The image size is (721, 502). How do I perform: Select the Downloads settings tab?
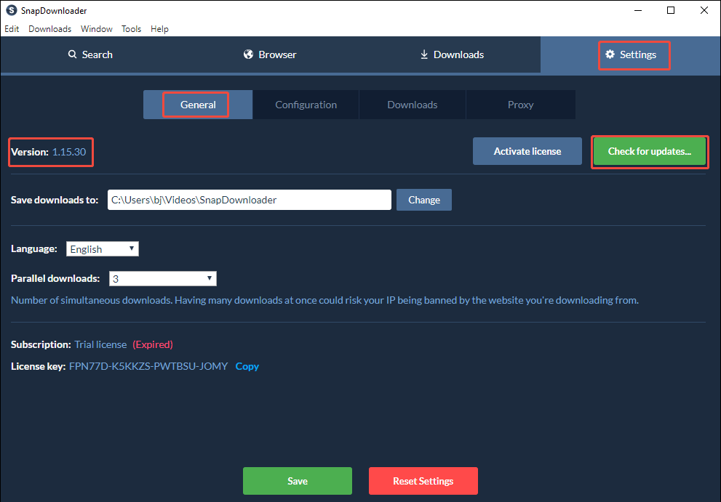[x=412, y=105]
